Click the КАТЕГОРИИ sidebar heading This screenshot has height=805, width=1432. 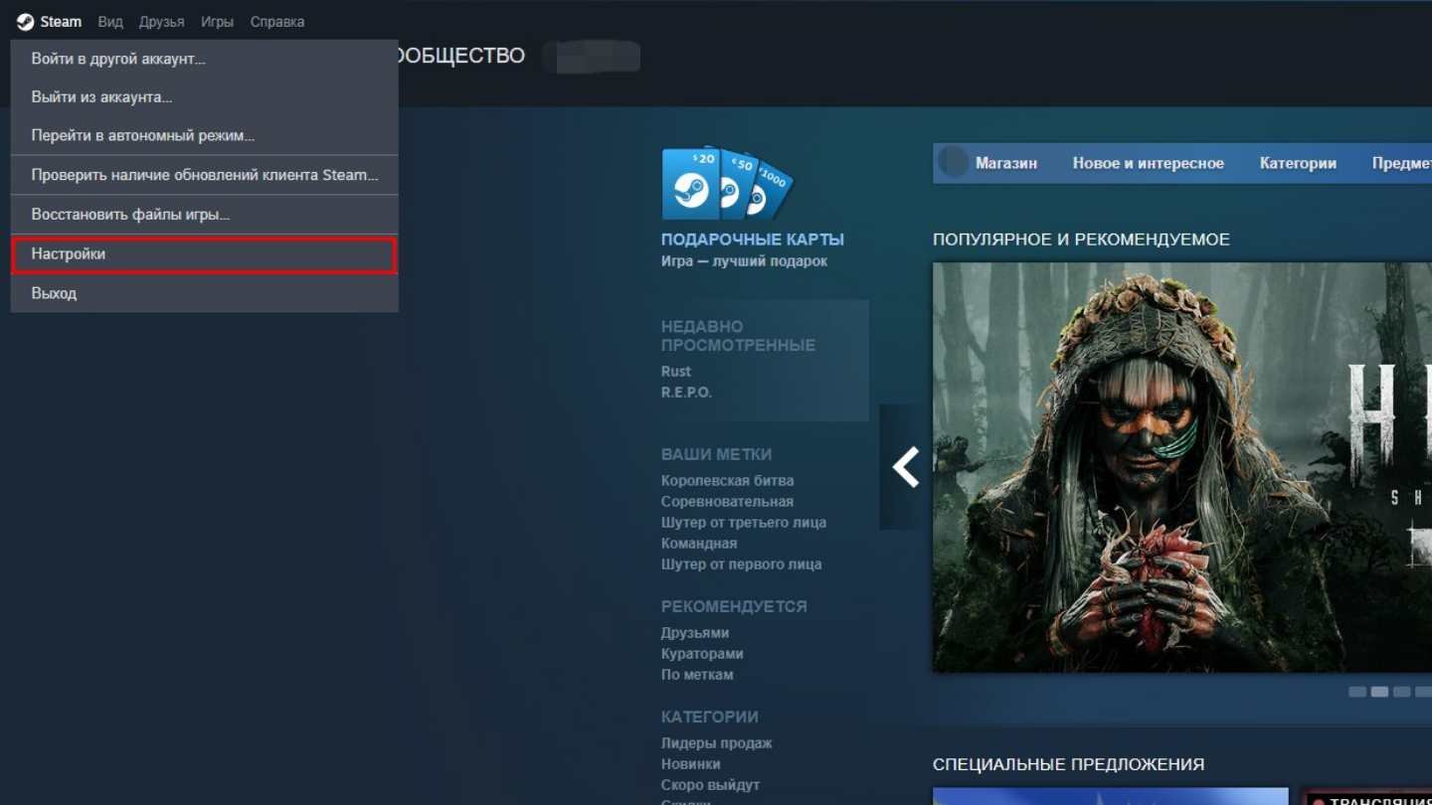pyautogui.click(x=710, y=717)
